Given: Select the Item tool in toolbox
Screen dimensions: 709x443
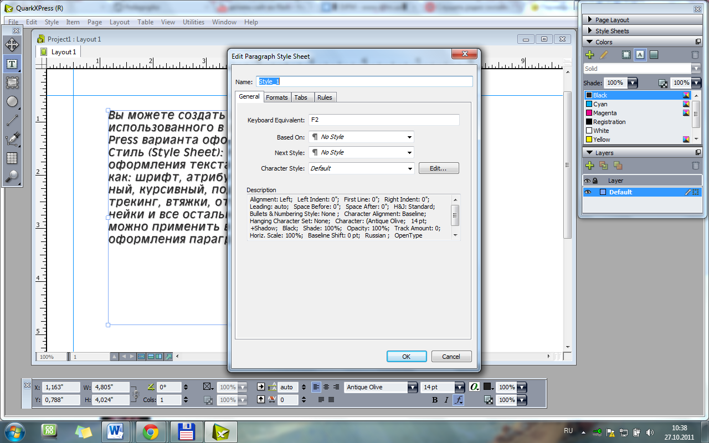Looking at the screenshot, I should [x=12, y=45].
